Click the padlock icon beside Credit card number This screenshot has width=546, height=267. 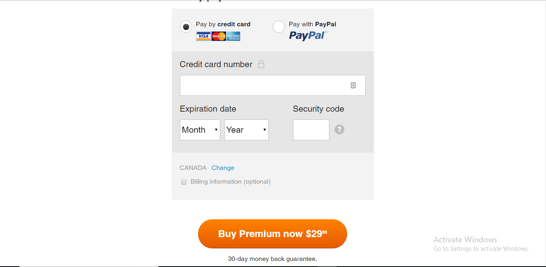[261, 64]
